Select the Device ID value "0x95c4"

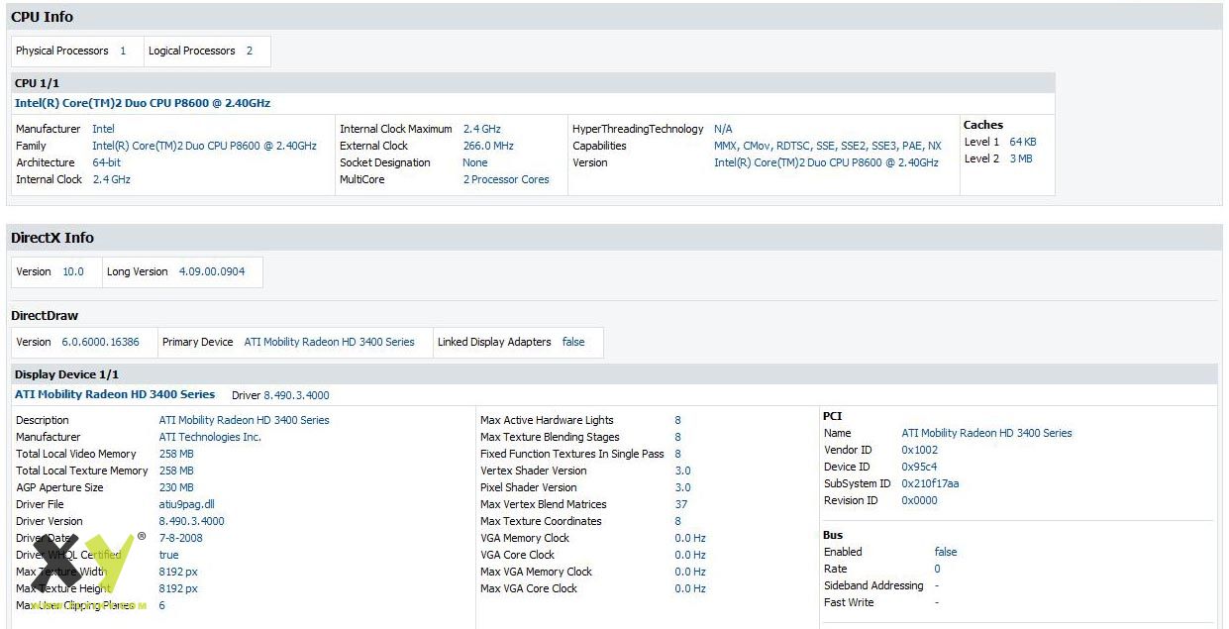919,467
